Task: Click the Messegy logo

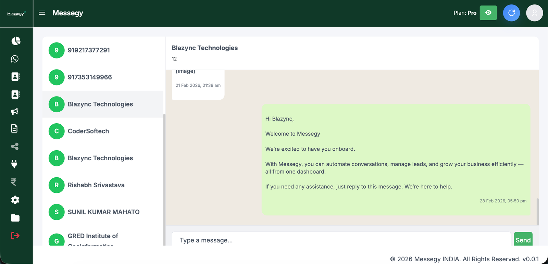Action: [x=16, y=14]
